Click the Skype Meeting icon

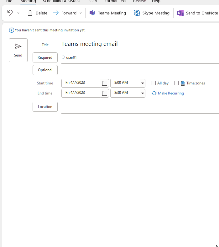point(137,13)
